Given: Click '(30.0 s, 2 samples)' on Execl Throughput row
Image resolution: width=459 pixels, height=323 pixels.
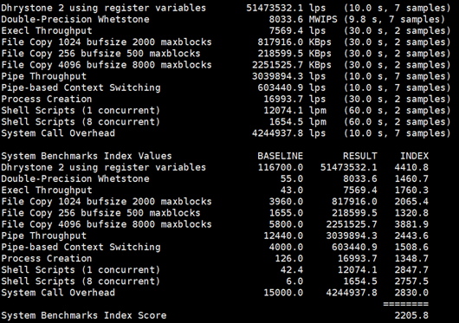Looking at the screenshot, I should pyautogui.click(x=398, y=30).
